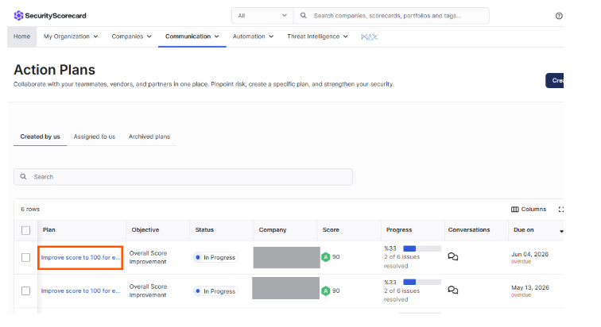The height and width of the screenshot is (327, 601).
Task: Check the Jun 04, 2026 plan row
Action: [x=25, y=257]
